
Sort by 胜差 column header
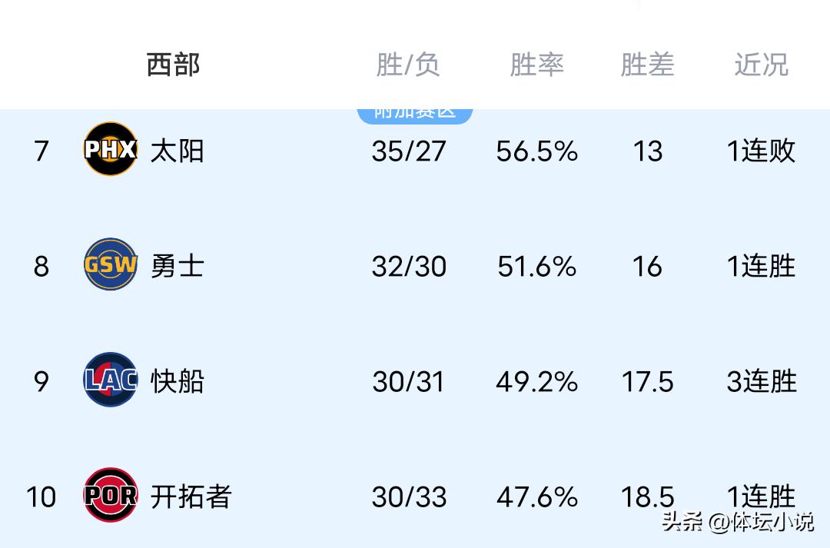[647, 65]
